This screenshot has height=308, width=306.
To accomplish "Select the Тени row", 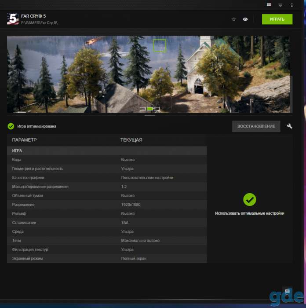I will 107,241.
